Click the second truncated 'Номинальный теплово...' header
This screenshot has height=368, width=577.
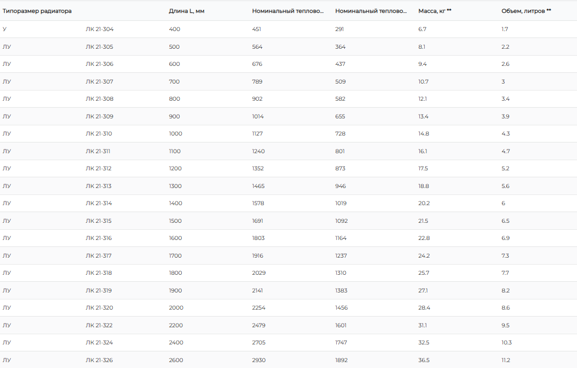tap(371, 11)
